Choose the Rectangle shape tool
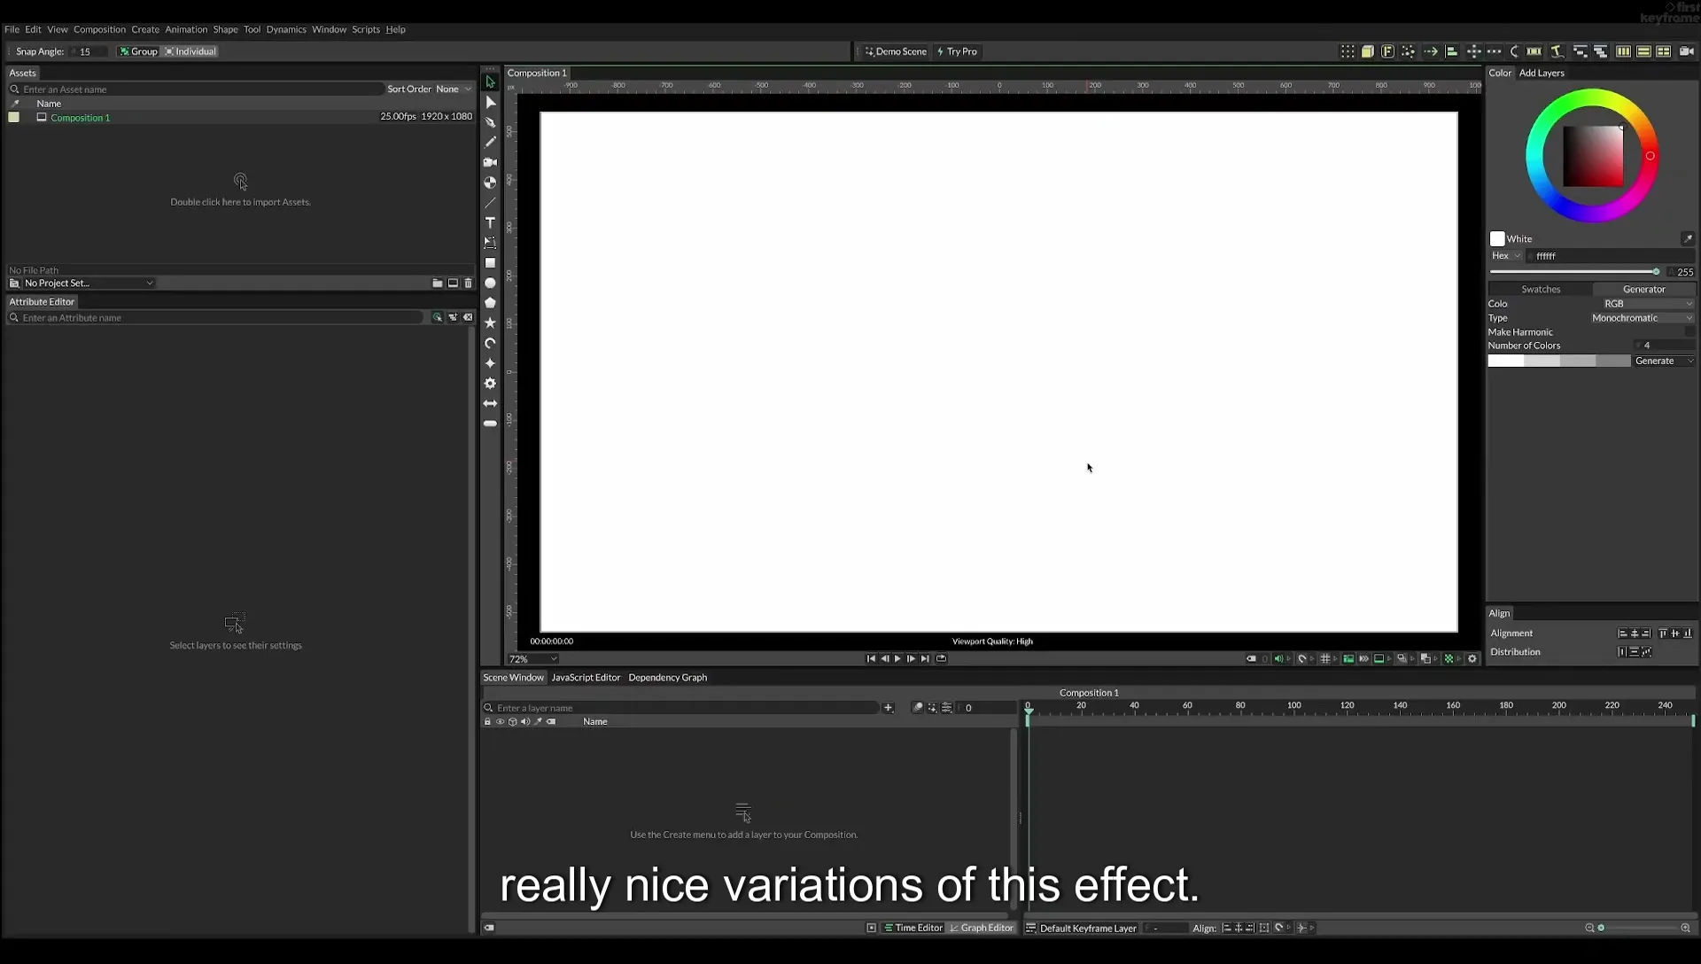Image resolution: width=1701 pixels, height=964 pixels. click(490, 263)
